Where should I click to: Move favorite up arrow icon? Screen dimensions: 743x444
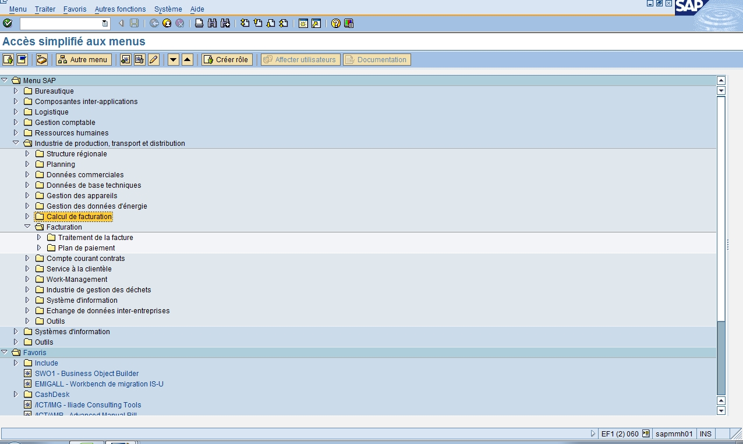[x=187, y=59]
